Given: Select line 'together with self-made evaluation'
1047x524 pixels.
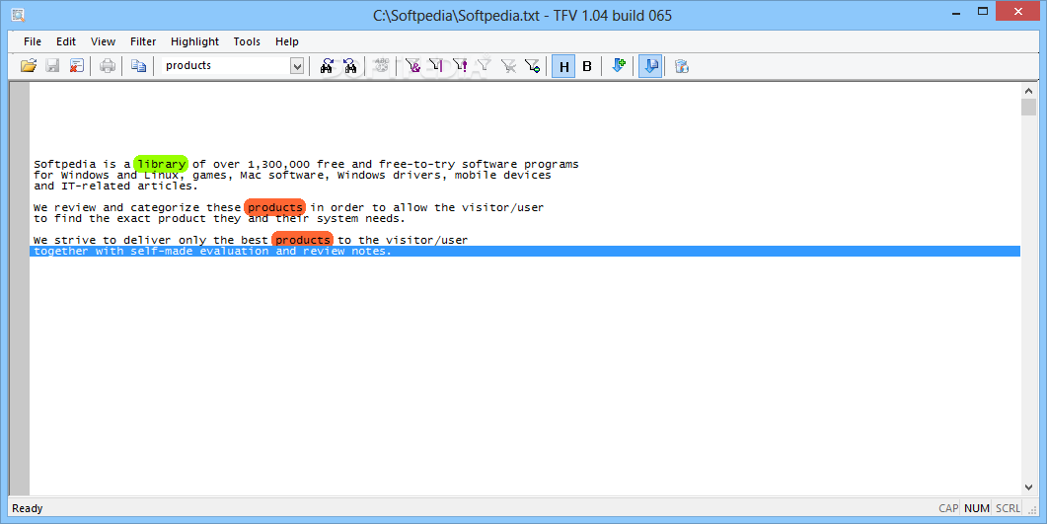Looking at the screenshot, I should (525, 251).
